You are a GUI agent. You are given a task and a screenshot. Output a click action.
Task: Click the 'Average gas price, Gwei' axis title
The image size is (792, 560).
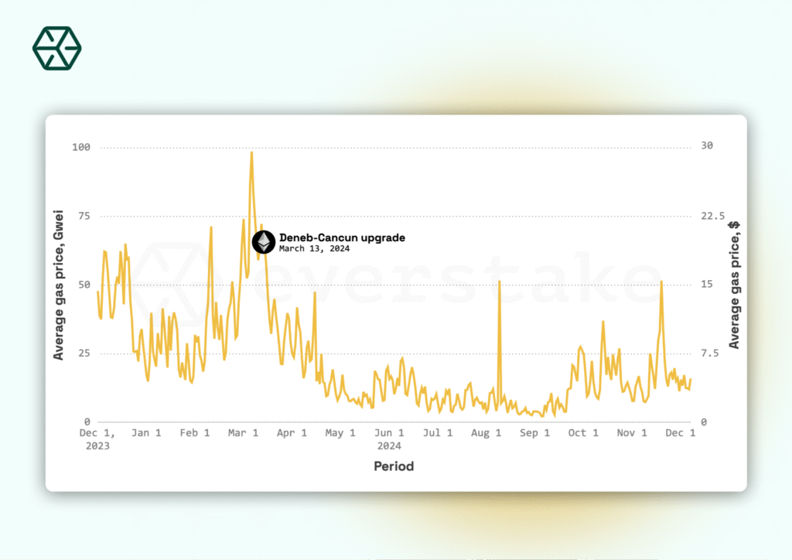tap(59, 285)
